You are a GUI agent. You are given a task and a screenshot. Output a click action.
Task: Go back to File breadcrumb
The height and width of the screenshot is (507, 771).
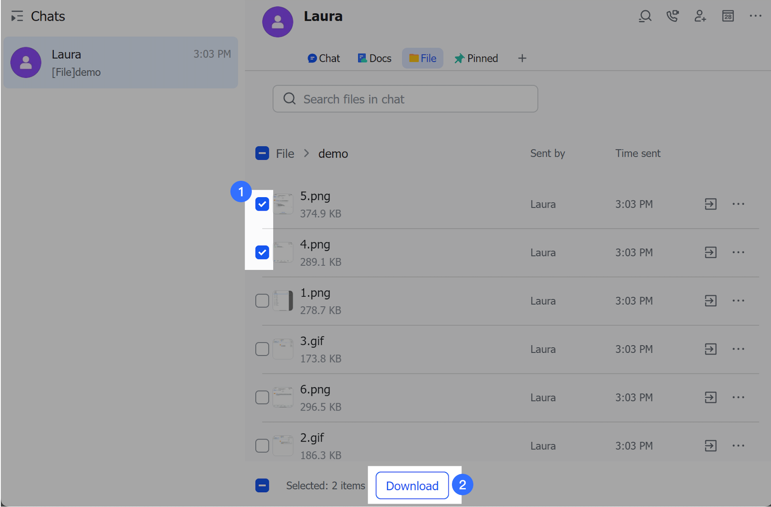coord(285,154)
